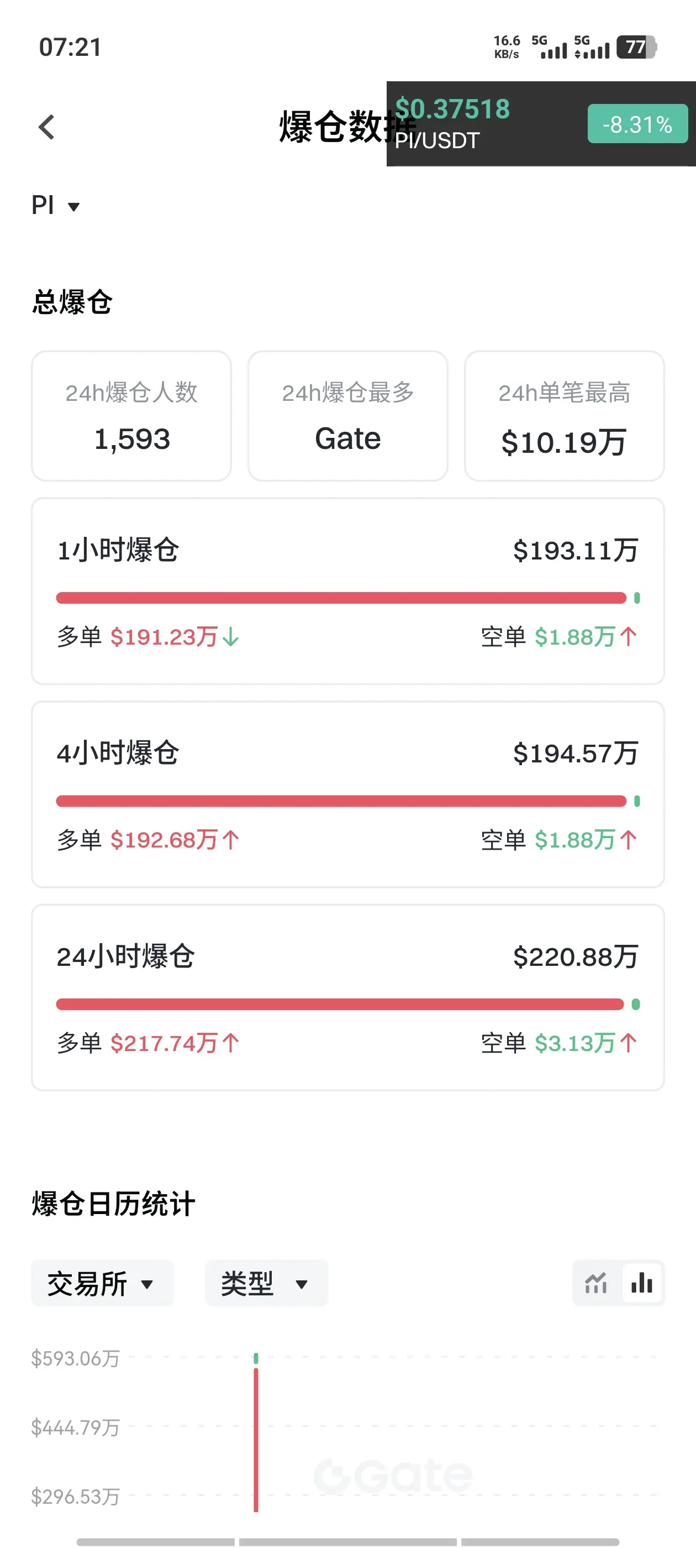Select the 24h单笔最高 card

(564, 416)
